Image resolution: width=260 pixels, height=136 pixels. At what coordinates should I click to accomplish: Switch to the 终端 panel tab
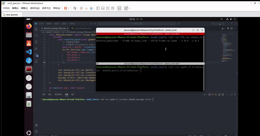tap(67, 94)
